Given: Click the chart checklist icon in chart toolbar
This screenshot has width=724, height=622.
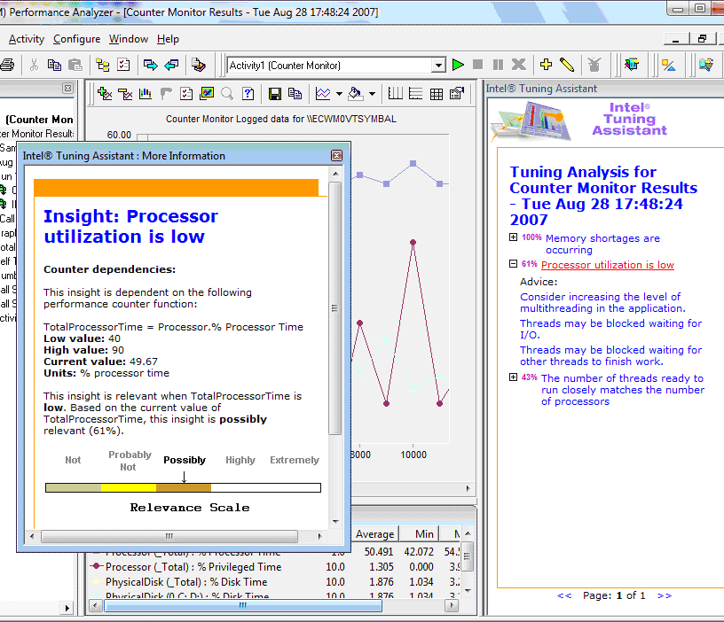Looking at the screenshot, I should [x=186, y=94].
